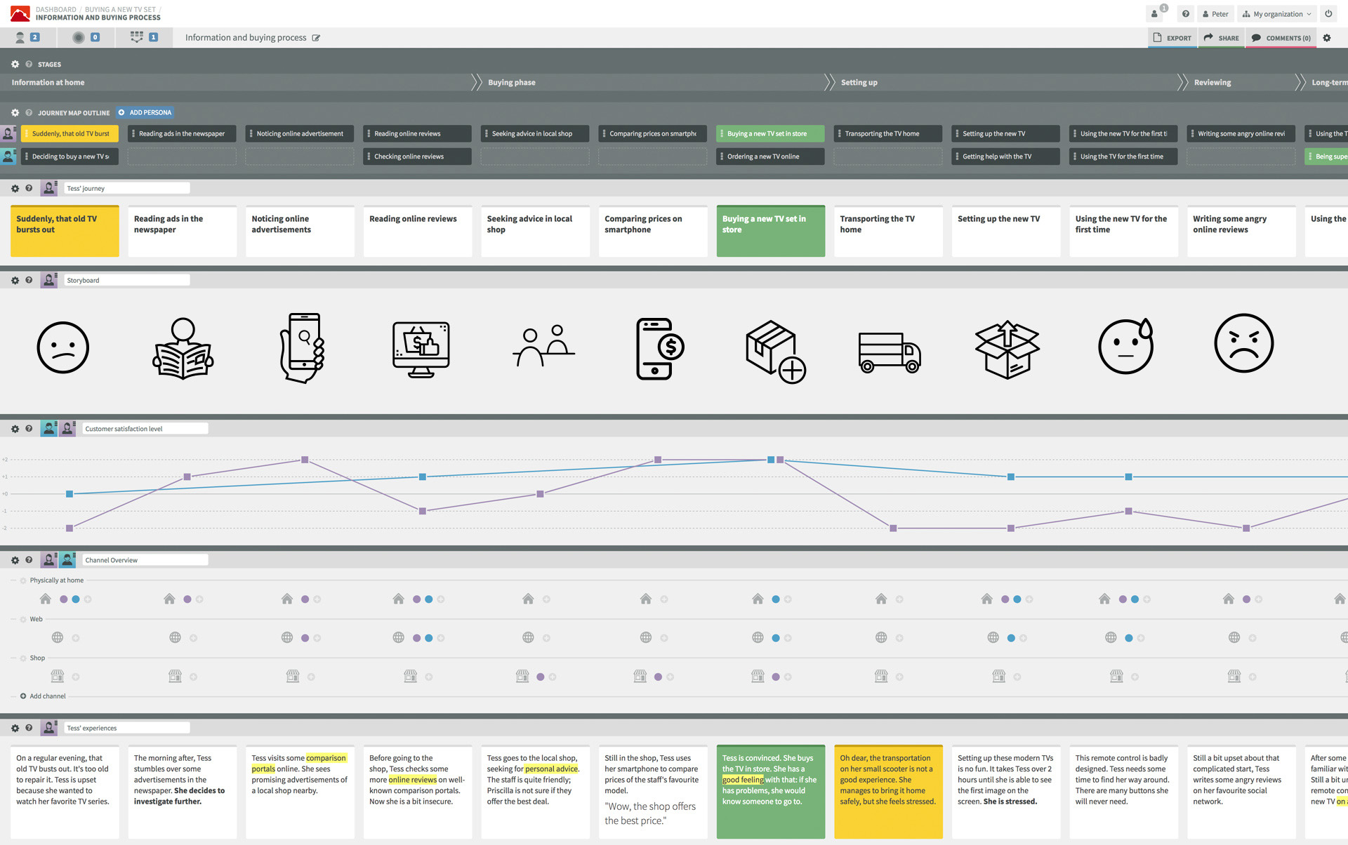The image size is (1348, 845).
Task: Click the journey maps icon showing count 1
Action: [137, 37]
